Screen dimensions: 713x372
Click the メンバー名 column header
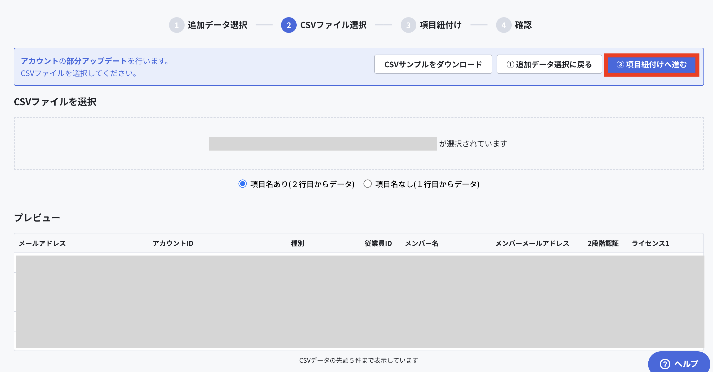tap(422, 243)
